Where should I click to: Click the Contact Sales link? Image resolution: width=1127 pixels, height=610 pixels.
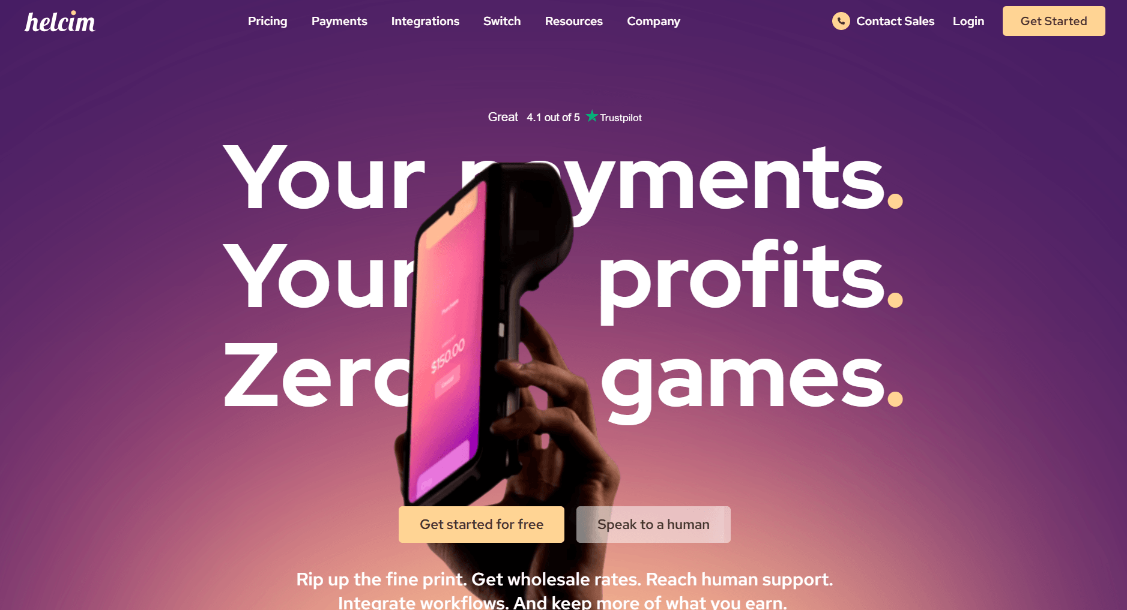point(895,21)
